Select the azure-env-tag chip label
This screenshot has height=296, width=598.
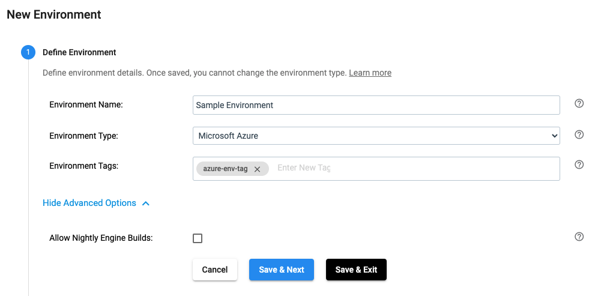[x=225, y=169]
